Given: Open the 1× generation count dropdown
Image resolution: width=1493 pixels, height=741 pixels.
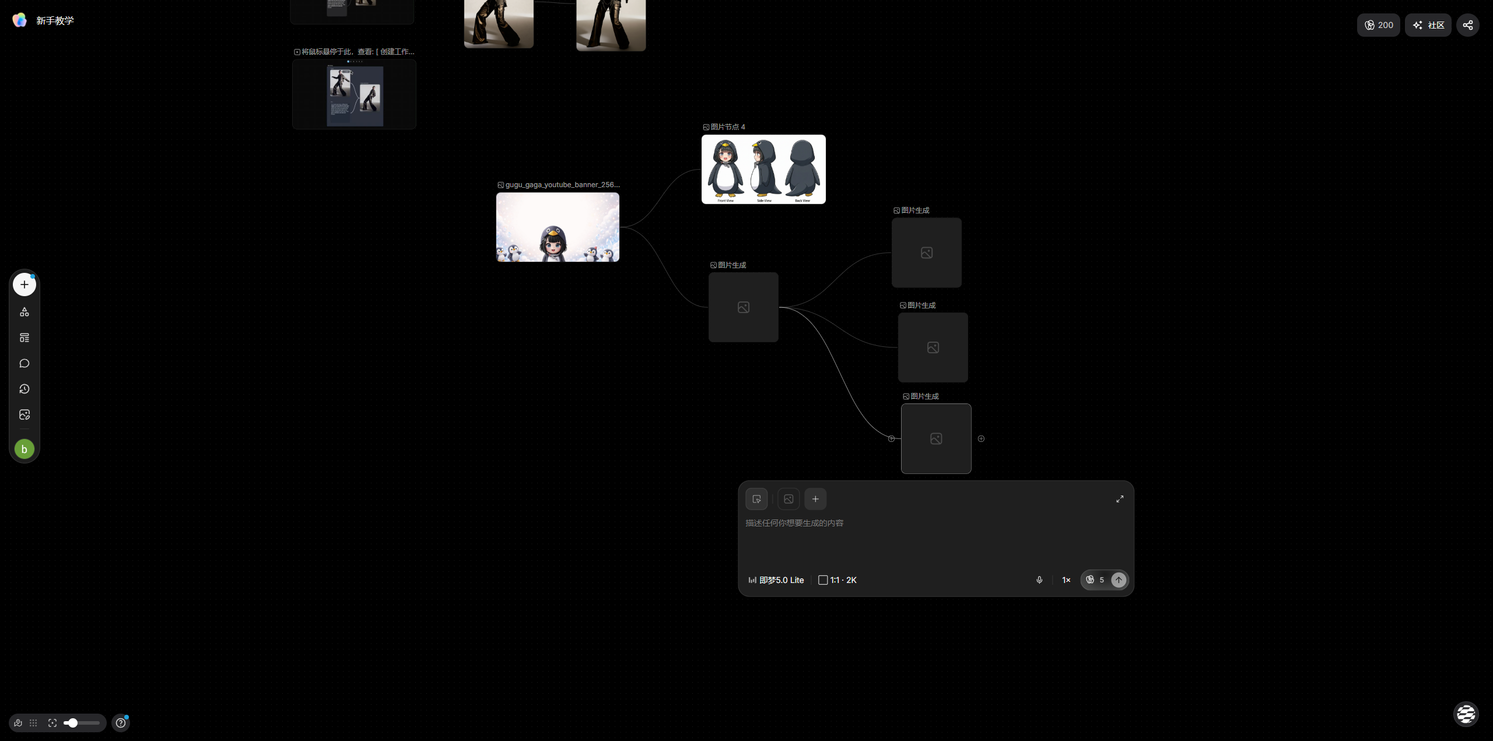Looking at the screenshot, I should (1066, 580).
